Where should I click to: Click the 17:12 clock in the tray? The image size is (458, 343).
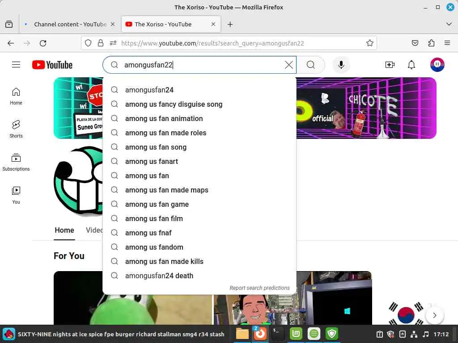point(441,334)
